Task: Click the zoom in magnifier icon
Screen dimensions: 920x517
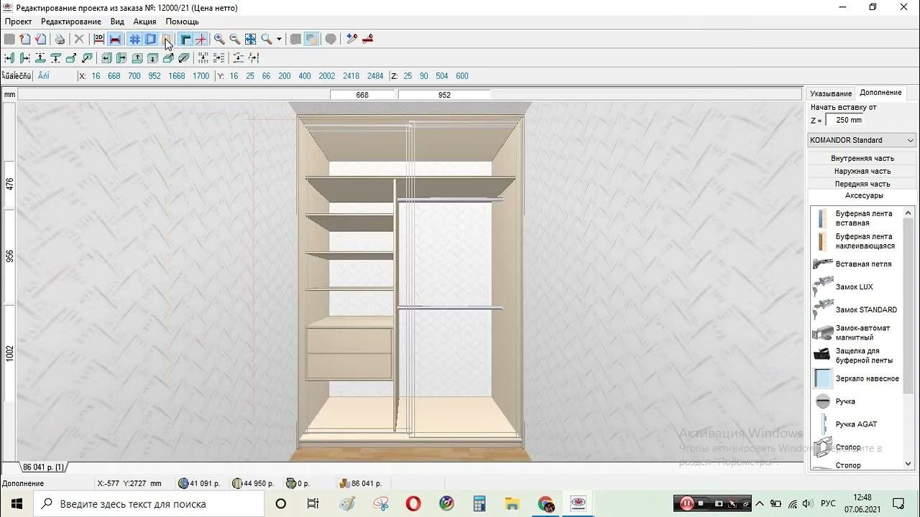Action: point(219,39)
